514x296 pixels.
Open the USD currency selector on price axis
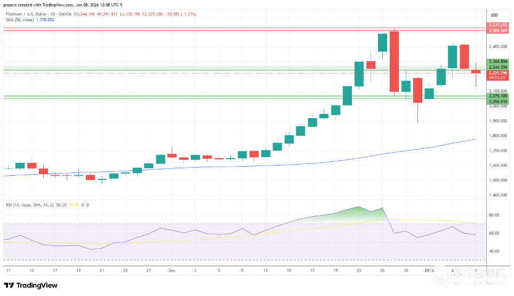click(x=494, y=15)
